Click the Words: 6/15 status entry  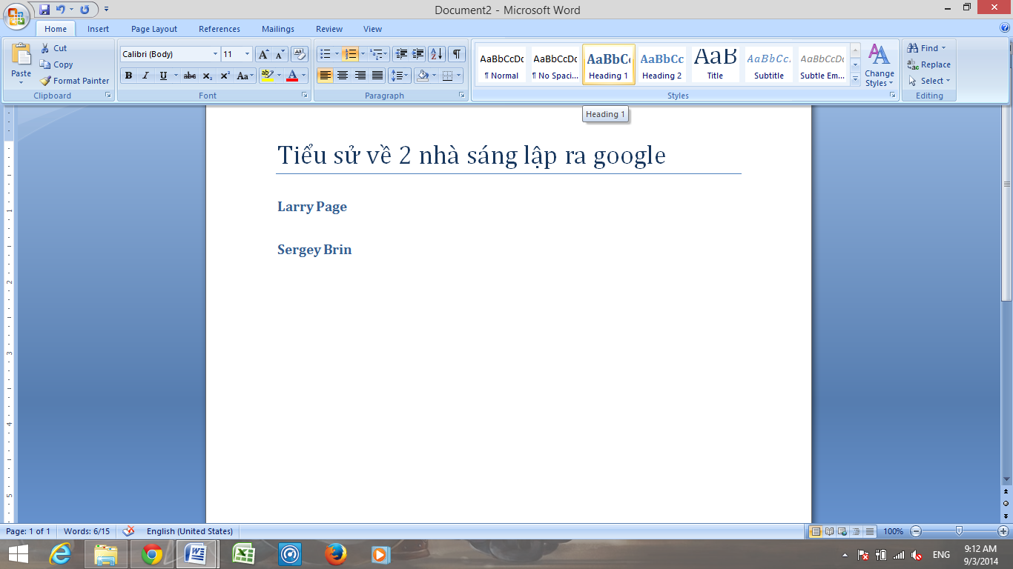click(87, 531)
